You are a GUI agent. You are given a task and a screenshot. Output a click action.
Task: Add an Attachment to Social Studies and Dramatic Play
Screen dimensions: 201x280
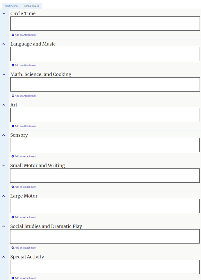click(25, 248)
